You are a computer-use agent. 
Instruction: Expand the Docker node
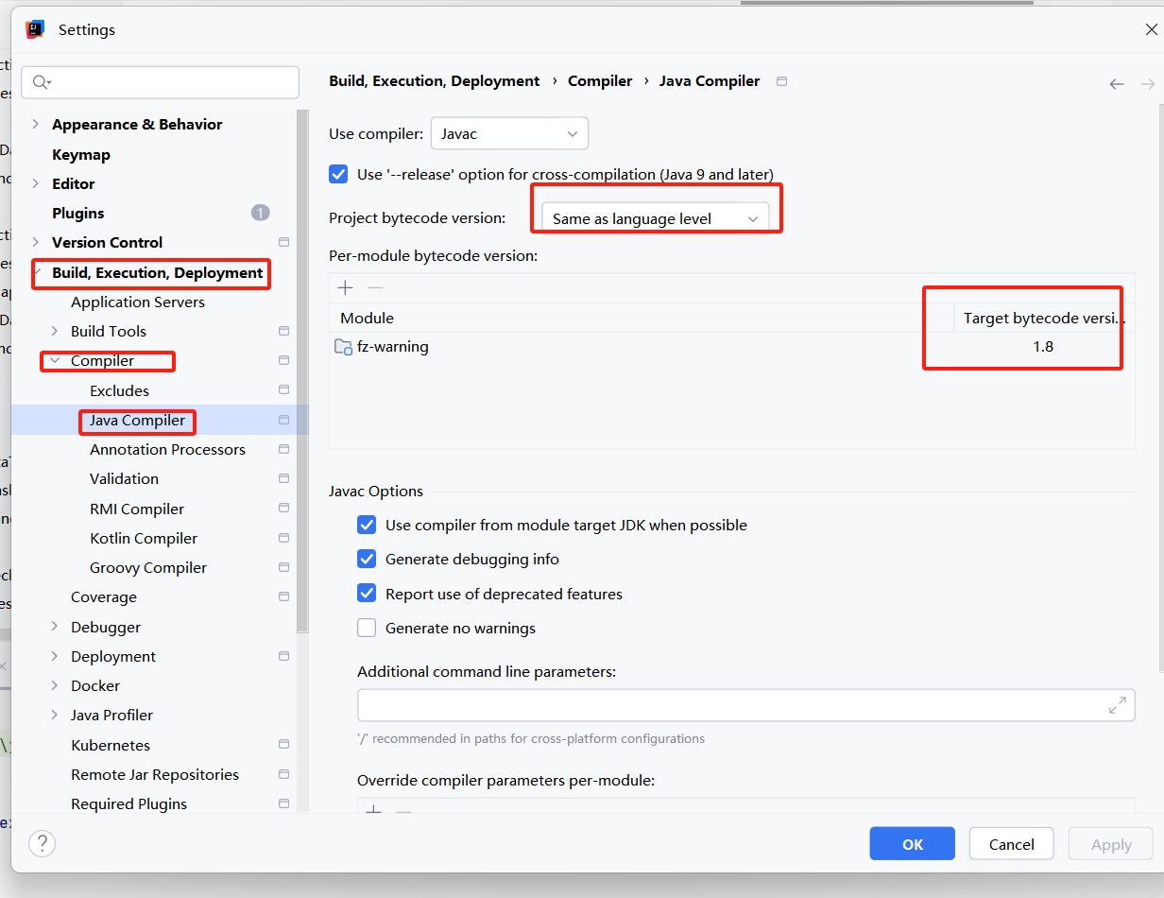(x=55, y=685)
